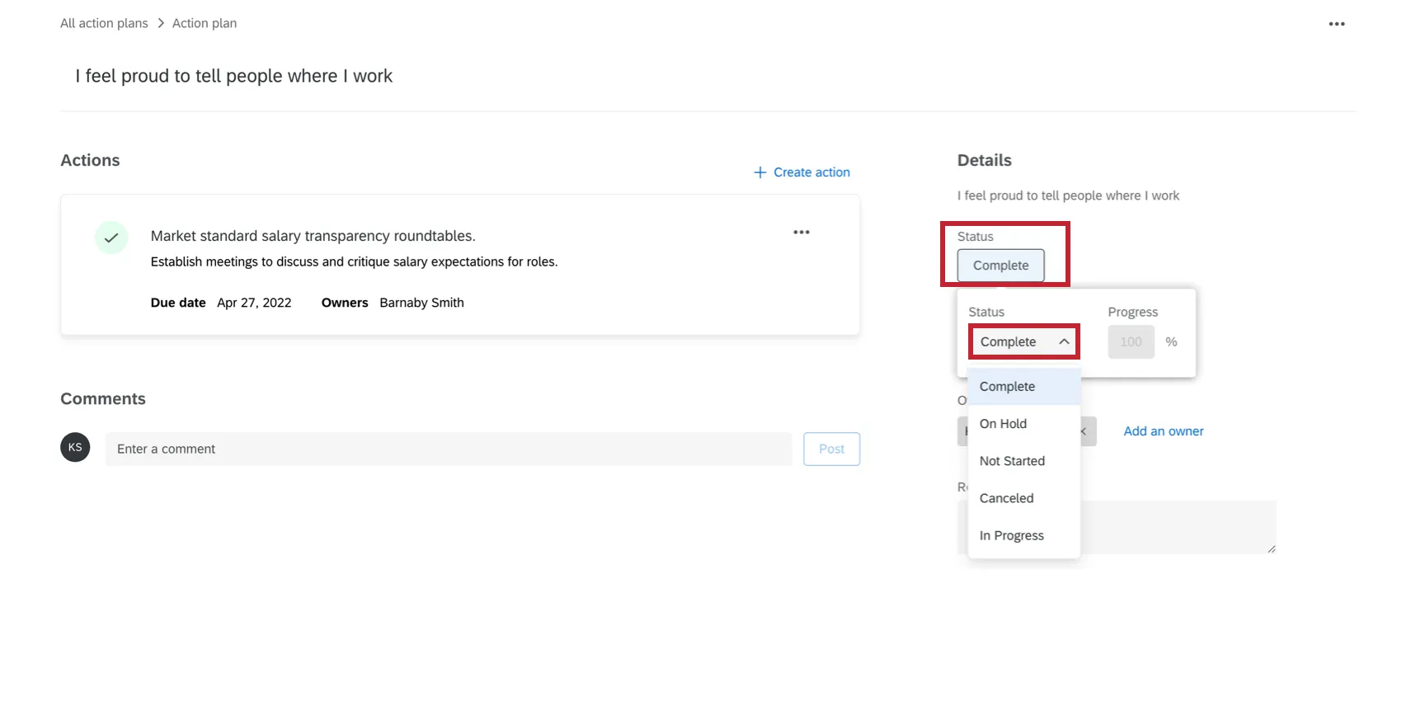Click the plus icon beside Create action
The height and width of the screenshot is (701, 1402).
760,172
